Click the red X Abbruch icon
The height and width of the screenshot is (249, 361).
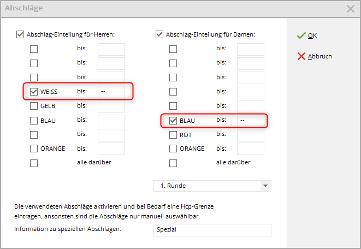(x=300, y=56)
